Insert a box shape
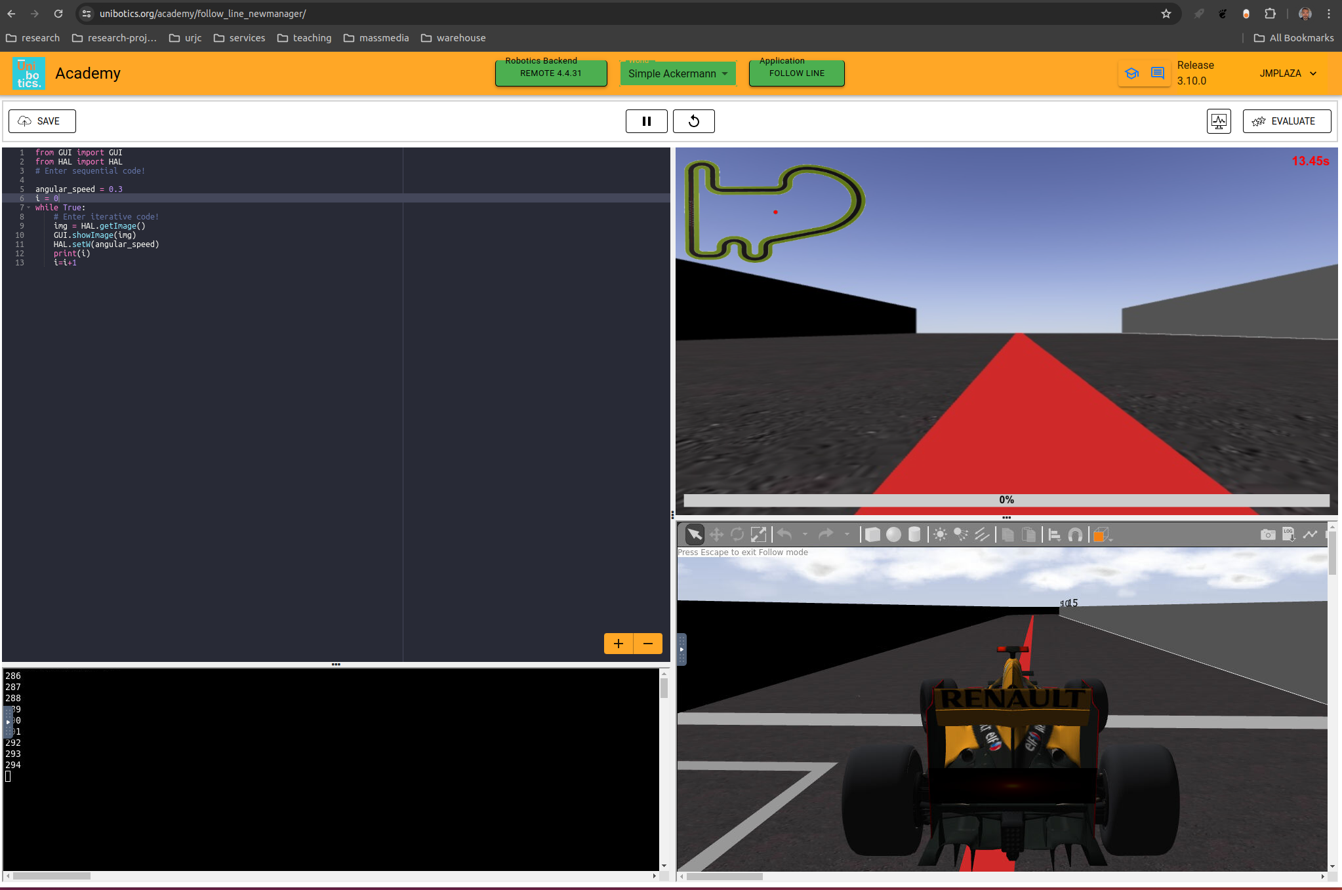Screen dimensions: 1342x890 [x=872, y=535]
